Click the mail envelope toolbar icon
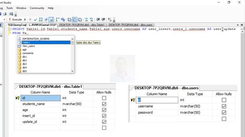Screen dimensions: 245x137 tap(11, 14)
